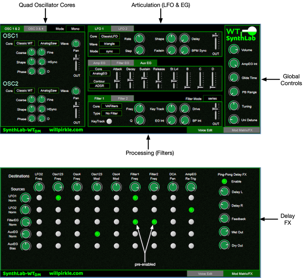The image size is (304, 278).
Task: Adjust the PB Range knob
Action: point(234,92)
